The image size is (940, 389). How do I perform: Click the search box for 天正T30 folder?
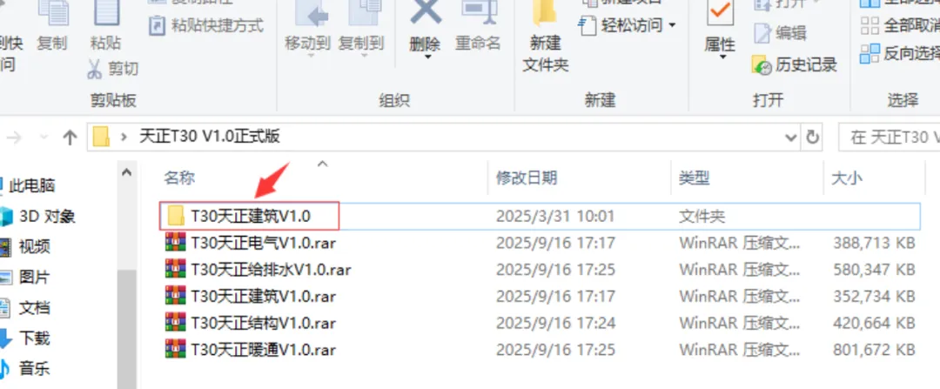point(889,137)
